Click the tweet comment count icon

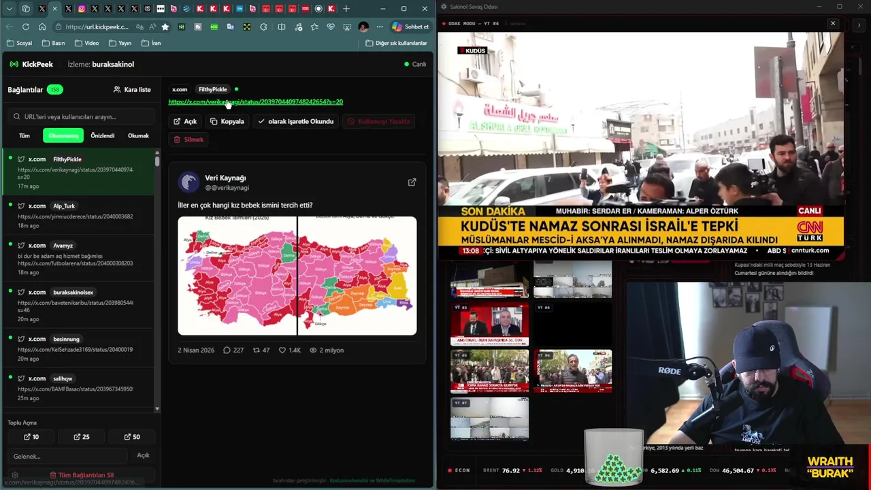(x=227, y=350)
